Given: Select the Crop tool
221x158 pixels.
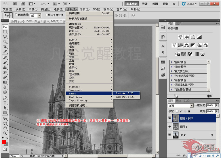Looking at the screenshot, I should click(x=5, y=47).
